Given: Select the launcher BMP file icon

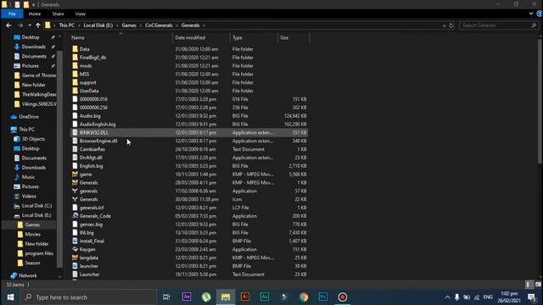Looking at the screenshot, I should coord(75,266).
